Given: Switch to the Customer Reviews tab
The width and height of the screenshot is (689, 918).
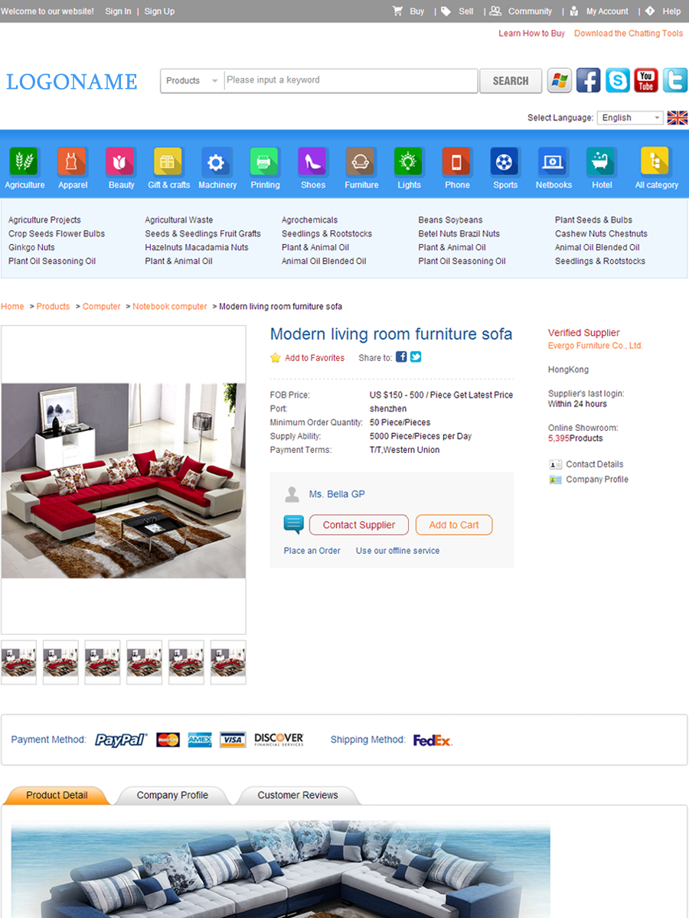Looking at the screenshot, I should pyautogui.click(x=298, y=795).
